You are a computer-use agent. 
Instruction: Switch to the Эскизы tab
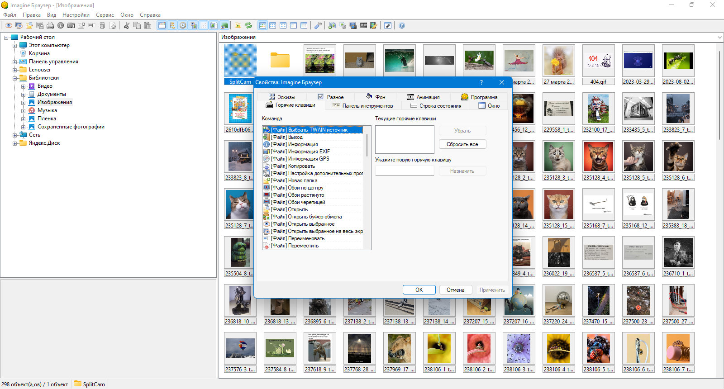pos(282,97)
